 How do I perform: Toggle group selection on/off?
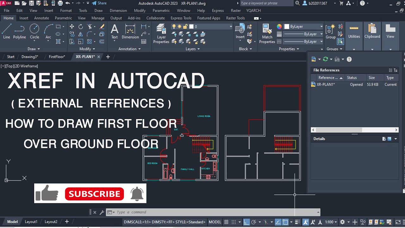[x=340, y=41]
